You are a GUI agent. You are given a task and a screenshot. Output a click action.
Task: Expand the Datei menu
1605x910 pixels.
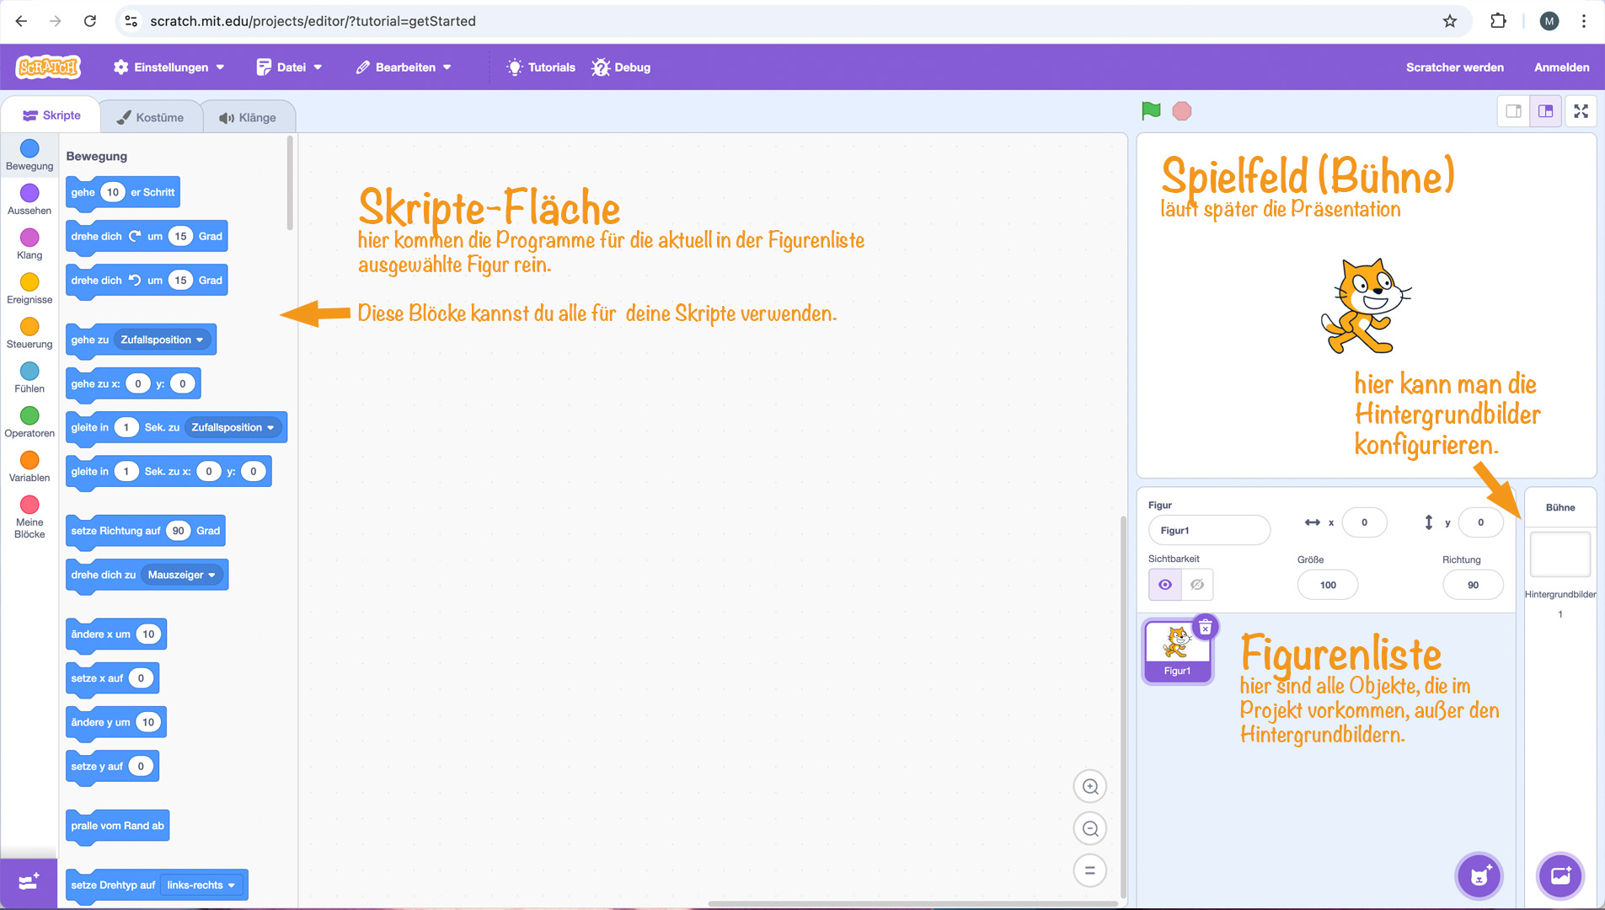click(290, 67)
